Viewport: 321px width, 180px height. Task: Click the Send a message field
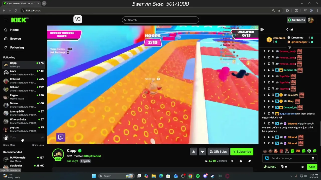click(290, 158)
